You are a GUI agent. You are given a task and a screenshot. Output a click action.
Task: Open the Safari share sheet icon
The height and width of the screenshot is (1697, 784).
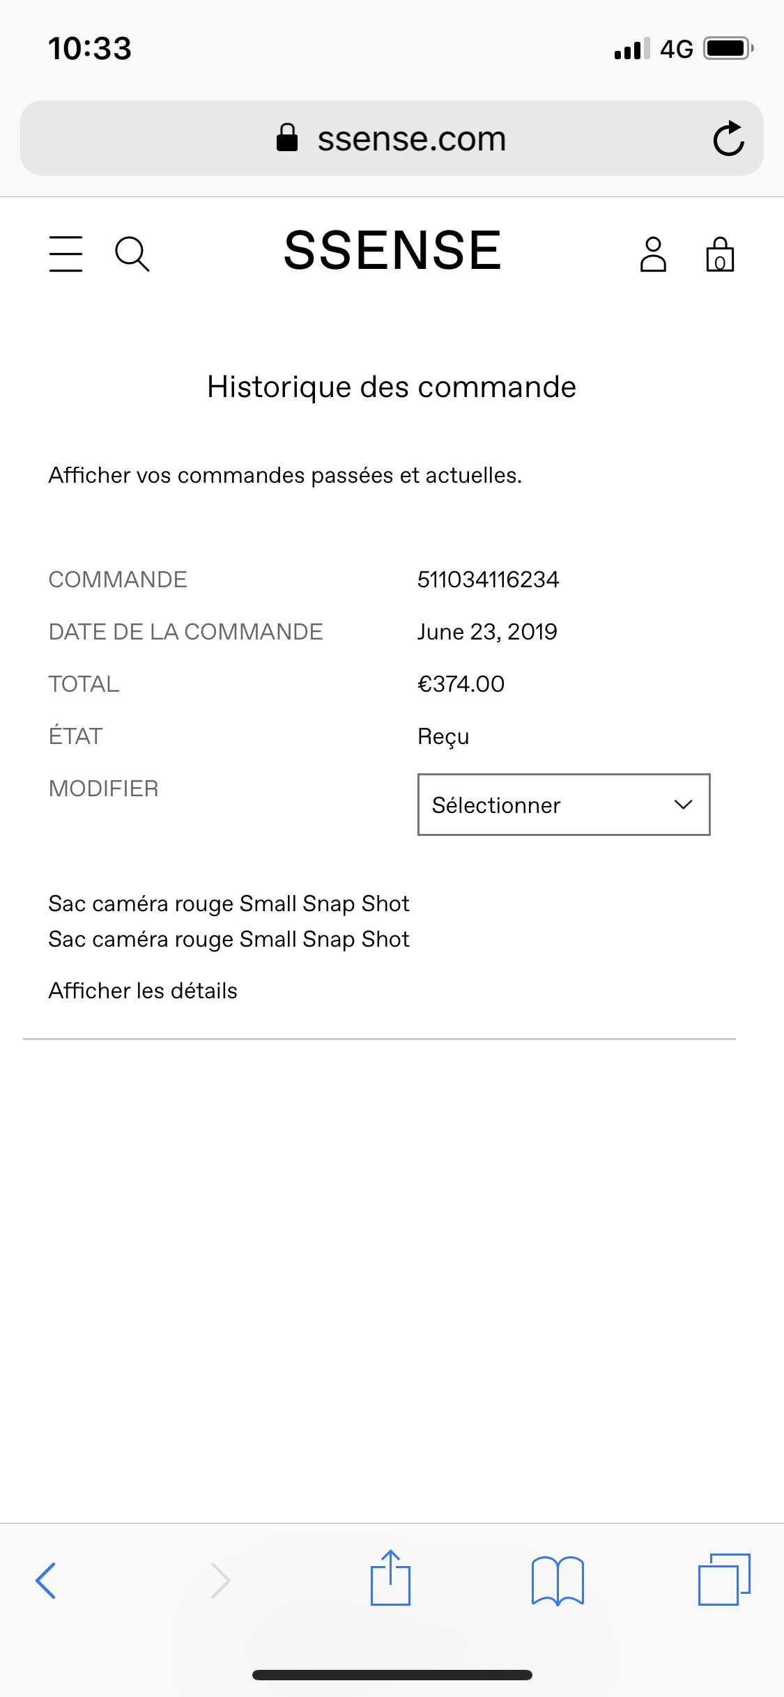[x=390, y=1577]
